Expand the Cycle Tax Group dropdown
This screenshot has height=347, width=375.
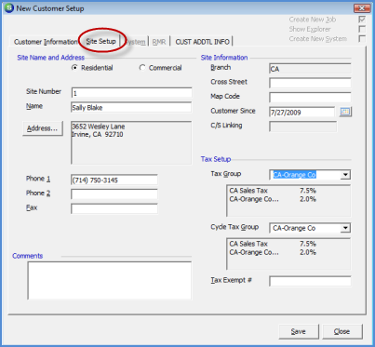point(345,228)
